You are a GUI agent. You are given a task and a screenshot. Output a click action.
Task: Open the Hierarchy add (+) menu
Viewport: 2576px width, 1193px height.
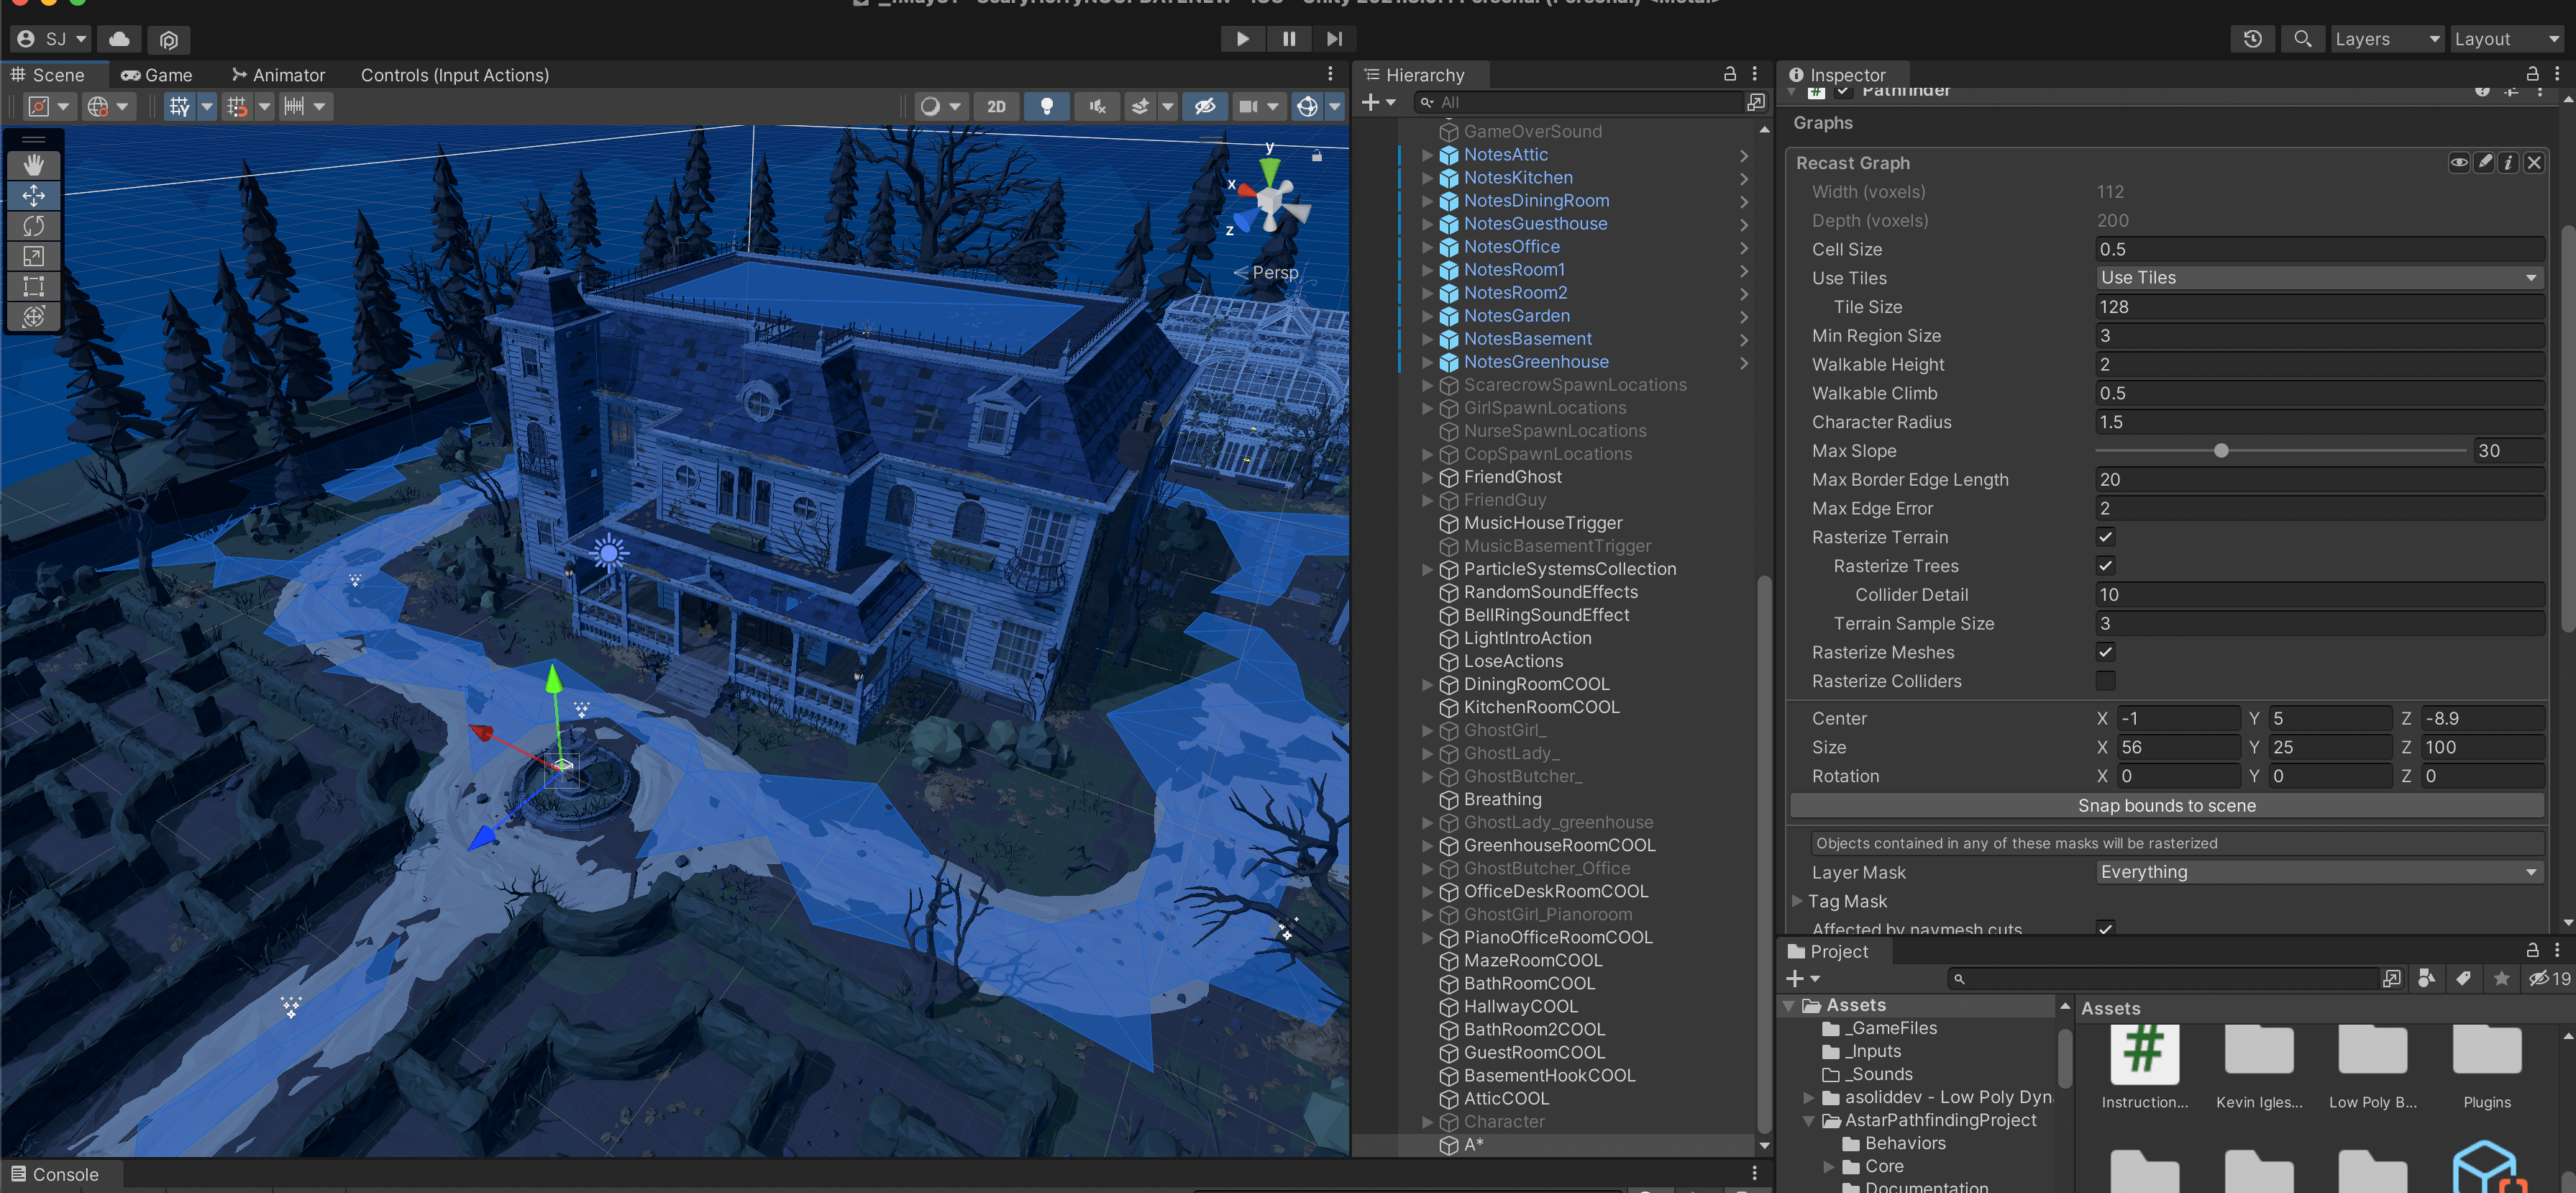1378,102
